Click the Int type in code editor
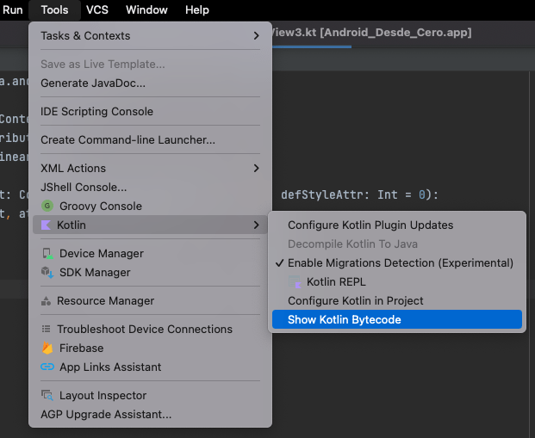The image size is (535, 438). click(388, 194)
